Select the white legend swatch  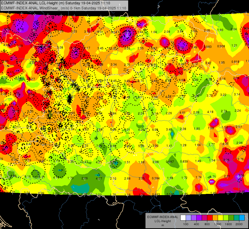(x=183, y=218)
